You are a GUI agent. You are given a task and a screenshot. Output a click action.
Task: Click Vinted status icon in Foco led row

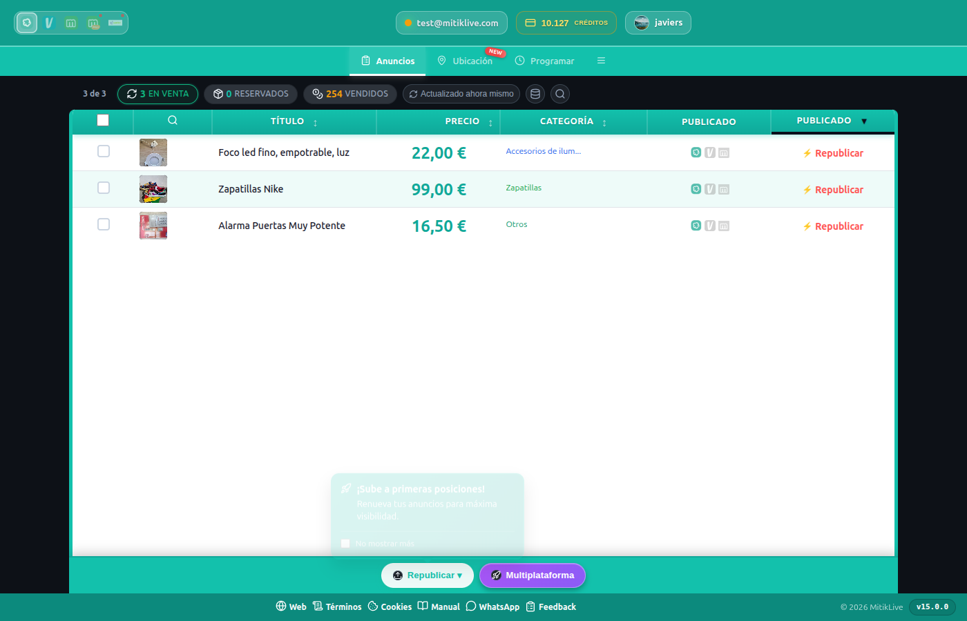(710, 152)
